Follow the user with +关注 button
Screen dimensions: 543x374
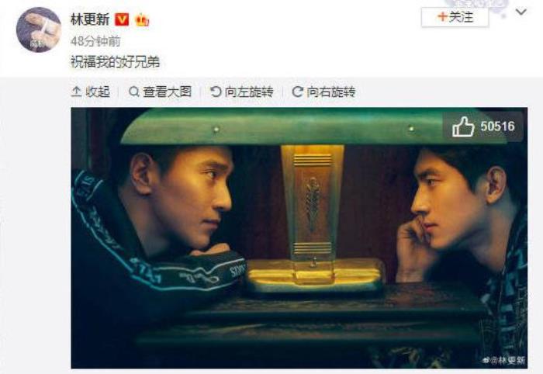(x=455, y=17)
